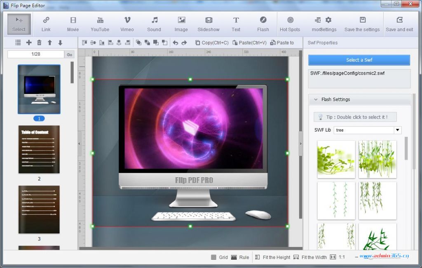The image size is (422, 268).
Task: Move page up with arrow icon
Action: (50, 42)
